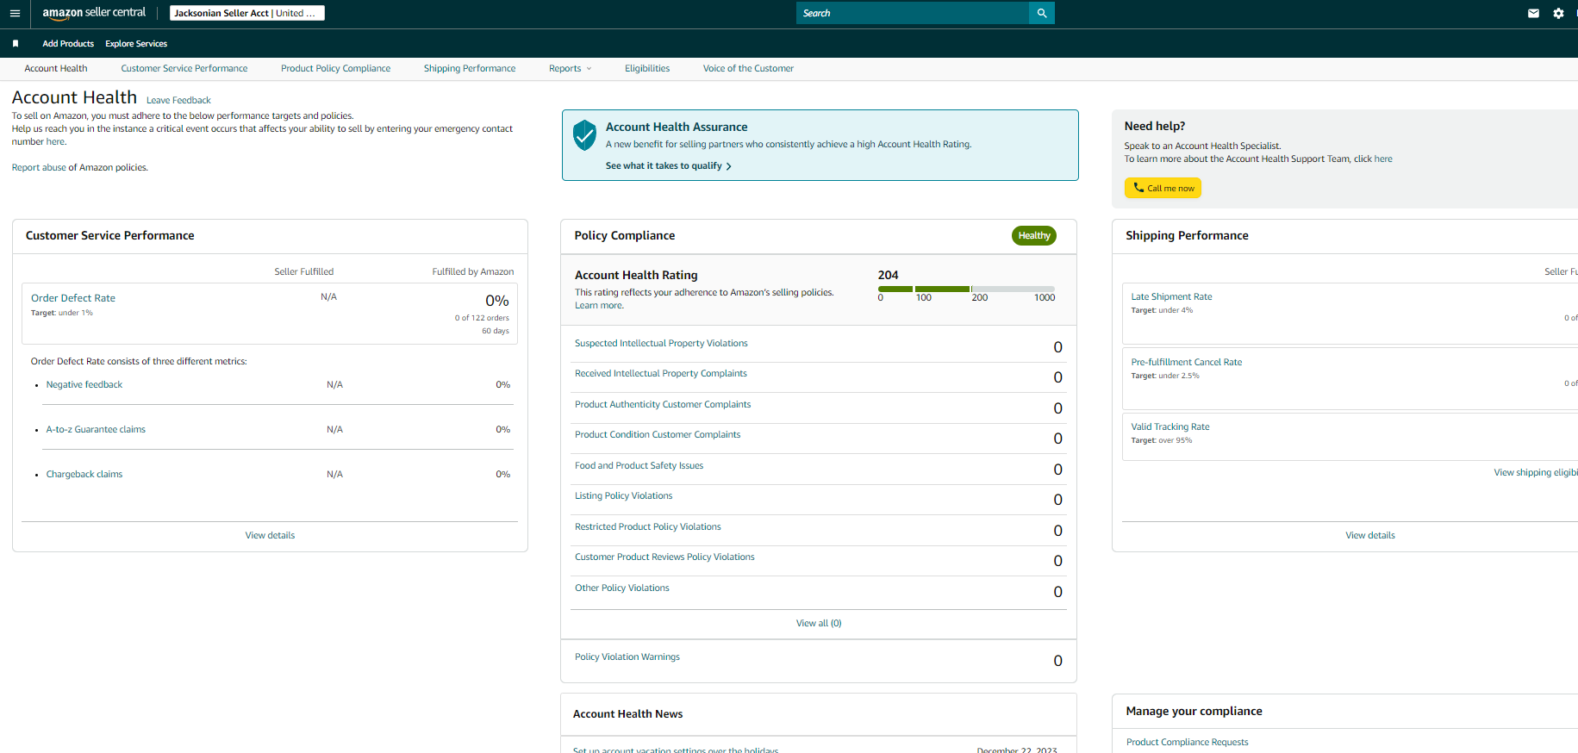Click View shipping eligibilities link
Viewport: 1578px width, 753px height.
(x=1535, y=472)
